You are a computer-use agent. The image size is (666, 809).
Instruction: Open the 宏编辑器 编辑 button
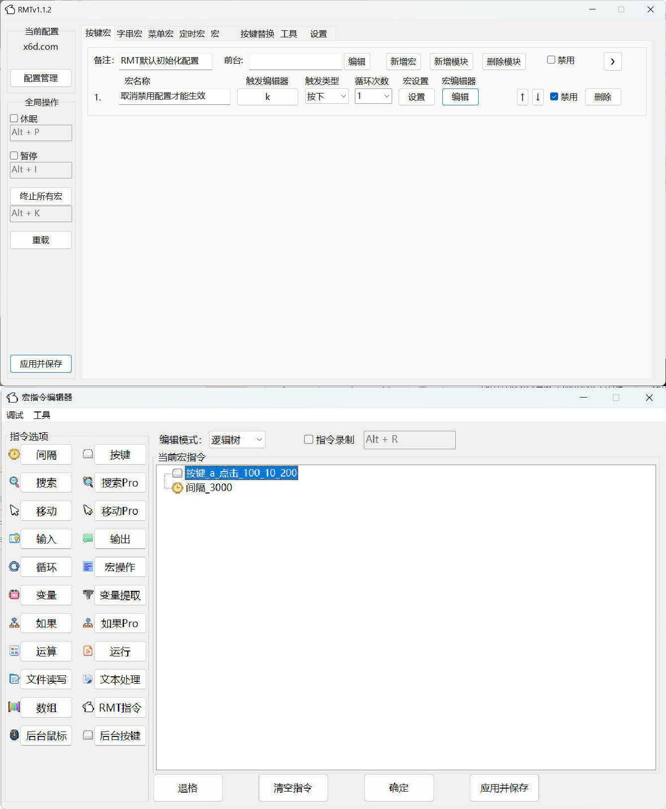[460, 97]
